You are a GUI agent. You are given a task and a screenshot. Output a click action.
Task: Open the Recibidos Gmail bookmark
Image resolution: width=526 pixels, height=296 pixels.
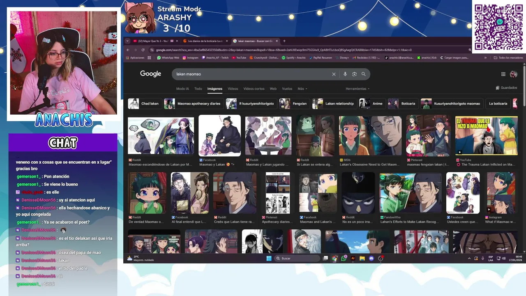pyautogui.click(x=366, y=58)
